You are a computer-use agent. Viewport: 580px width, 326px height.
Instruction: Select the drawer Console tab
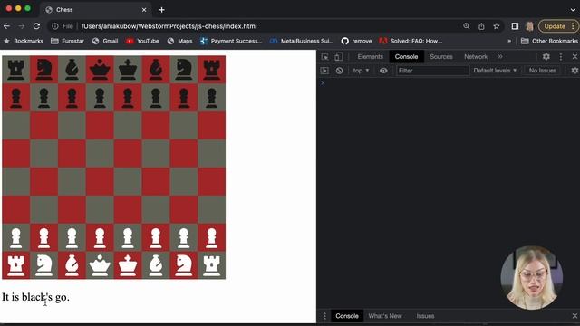point(347,316)
